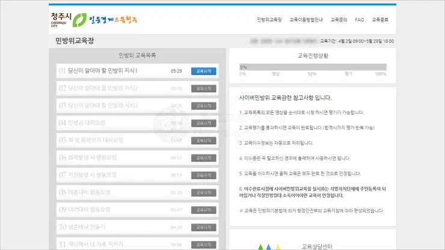
Task: Select lesson title 민방공 대피요령
Action: point(86,123)
